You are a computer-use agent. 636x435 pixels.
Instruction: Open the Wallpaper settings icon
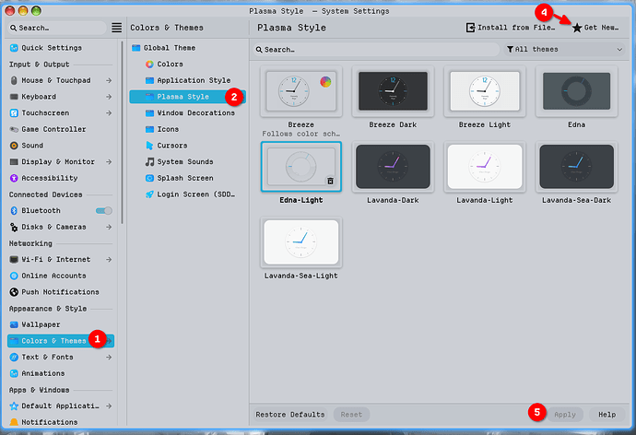14,324
